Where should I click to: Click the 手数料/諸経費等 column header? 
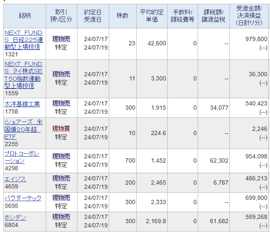(182, 16)
